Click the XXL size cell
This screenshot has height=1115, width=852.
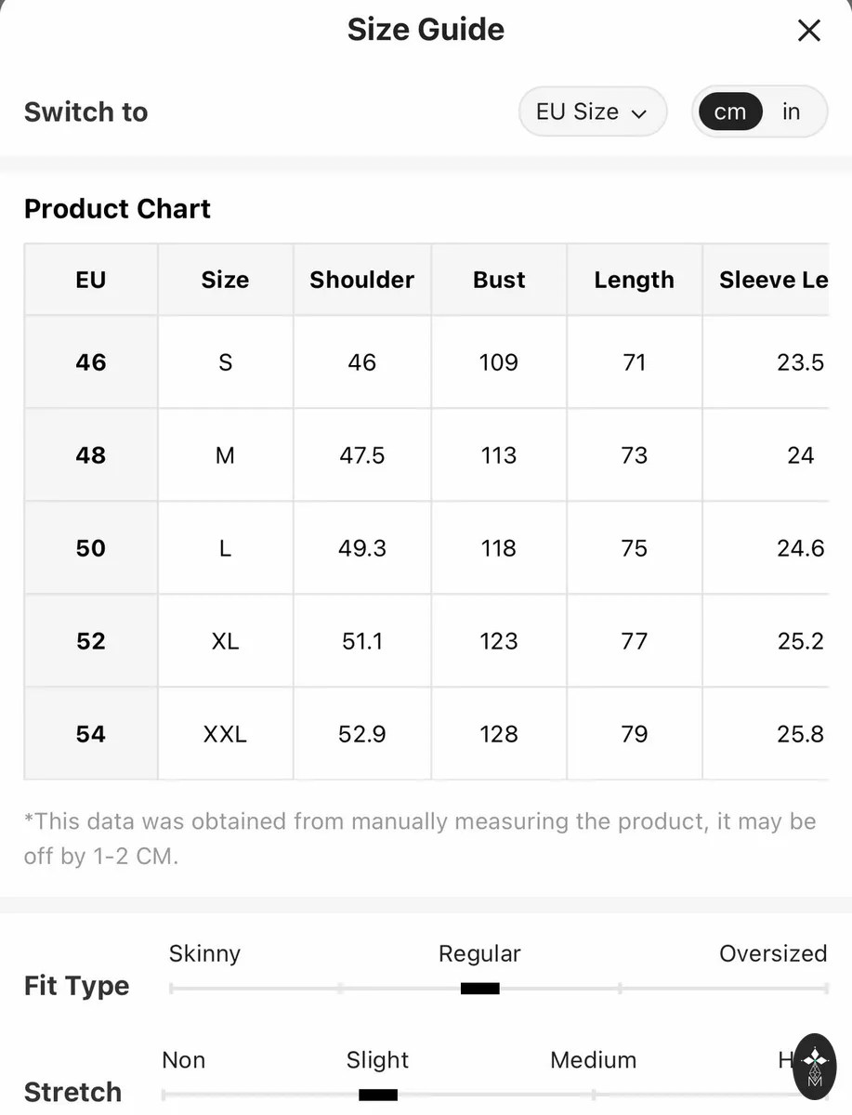[x=226, y=734]
